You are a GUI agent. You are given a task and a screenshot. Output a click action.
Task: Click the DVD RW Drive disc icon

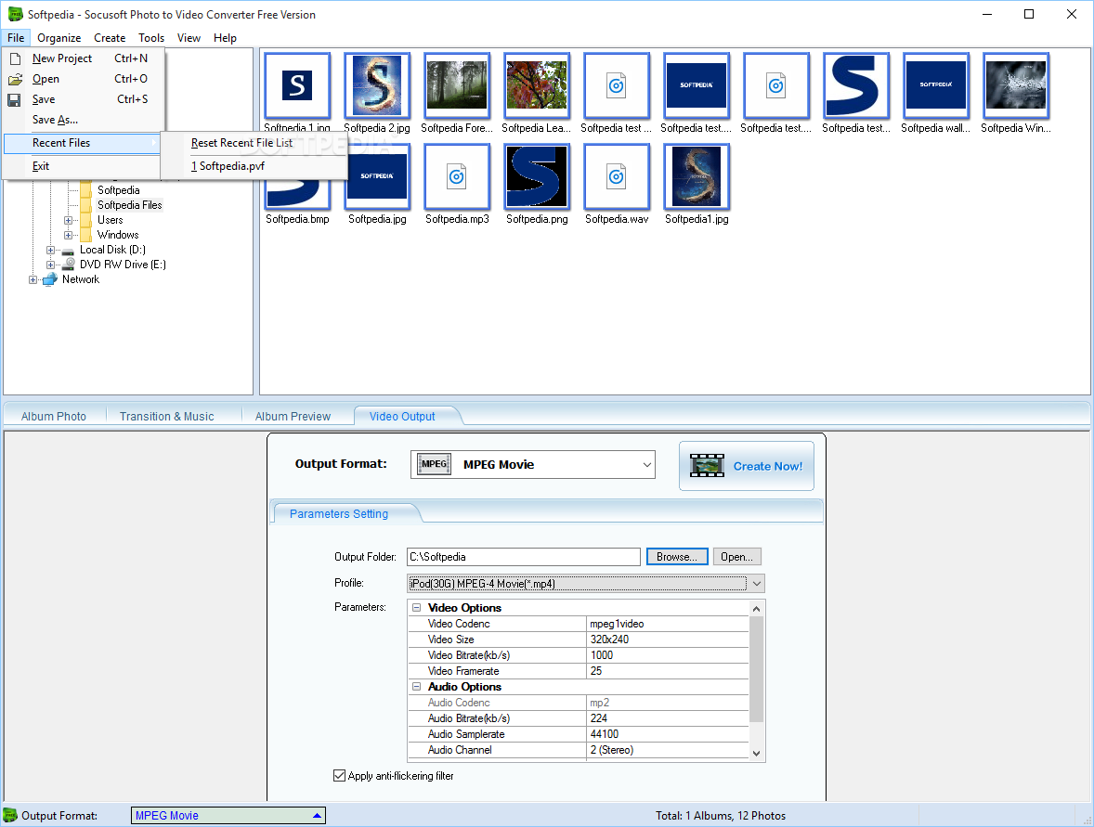[69, 265]
